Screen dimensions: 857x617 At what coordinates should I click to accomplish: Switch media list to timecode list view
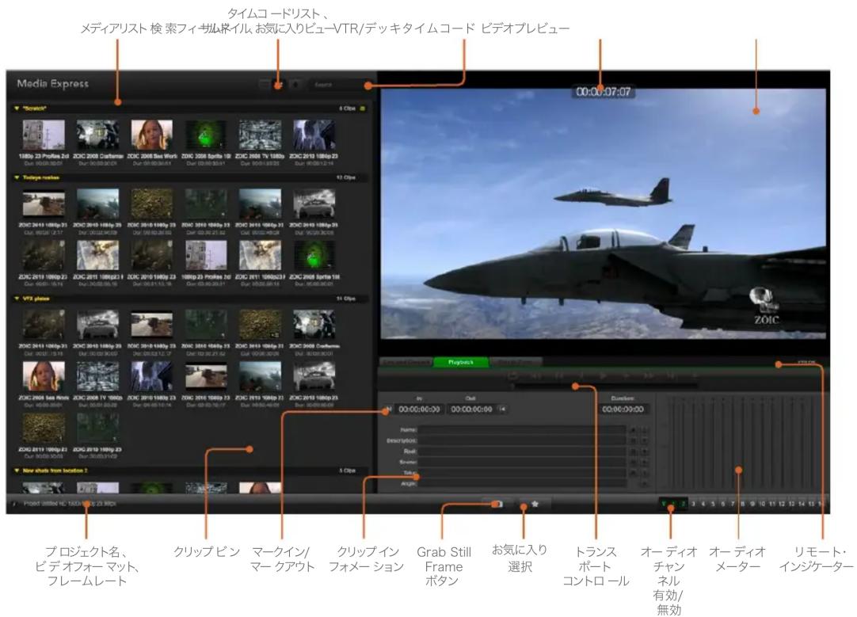pos(265,85)
